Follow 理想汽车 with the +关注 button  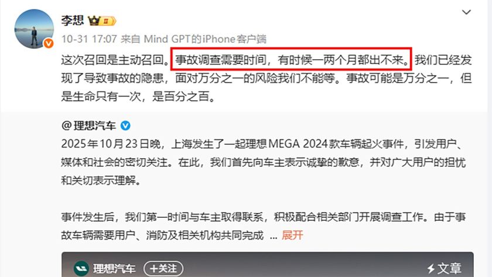click(163, 269)
